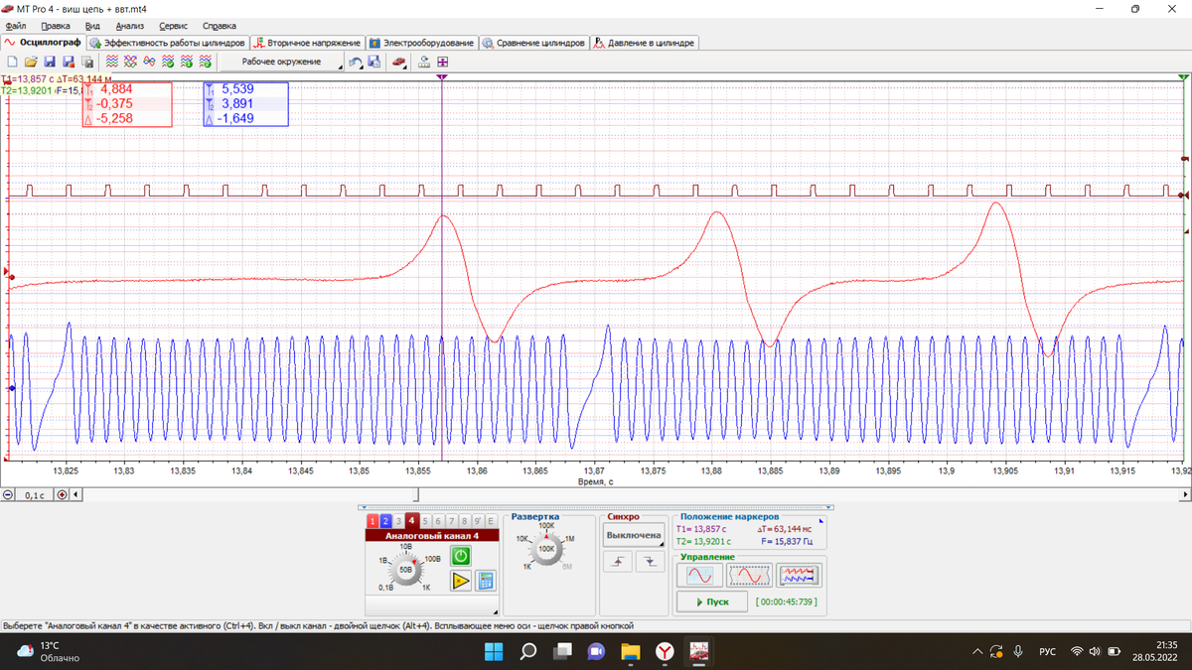Image resolution: width=1192 pixels, height=670 pixels.
Task: Select channel 3 tab button
Action: [x=398, y=521]
